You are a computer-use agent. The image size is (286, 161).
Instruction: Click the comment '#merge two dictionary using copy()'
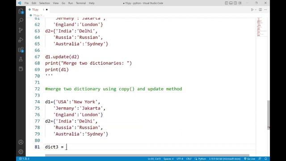click(x=90, y=89)
